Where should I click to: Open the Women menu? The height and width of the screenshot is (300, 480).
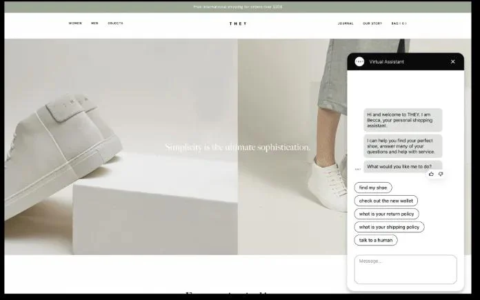click(x=75, y=23)
